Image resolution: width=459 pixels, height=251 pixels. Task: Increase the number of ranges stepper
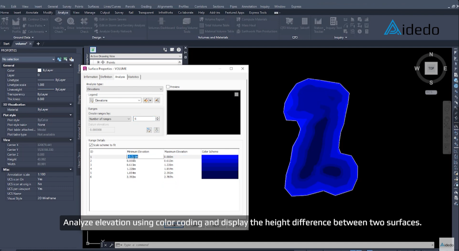pos(157,118)
